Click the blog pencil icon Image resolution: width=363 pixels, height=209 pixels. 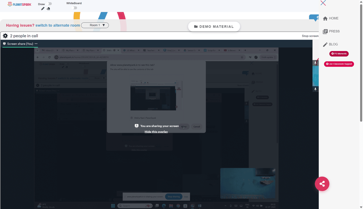[325, 45]
